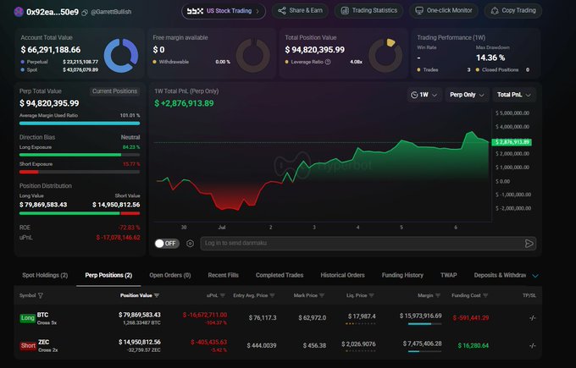Viewport: 576px width, 368px height.
Task: Click the BTC position value $79,869,583.43 in table
Action: [x=139, y=315]
